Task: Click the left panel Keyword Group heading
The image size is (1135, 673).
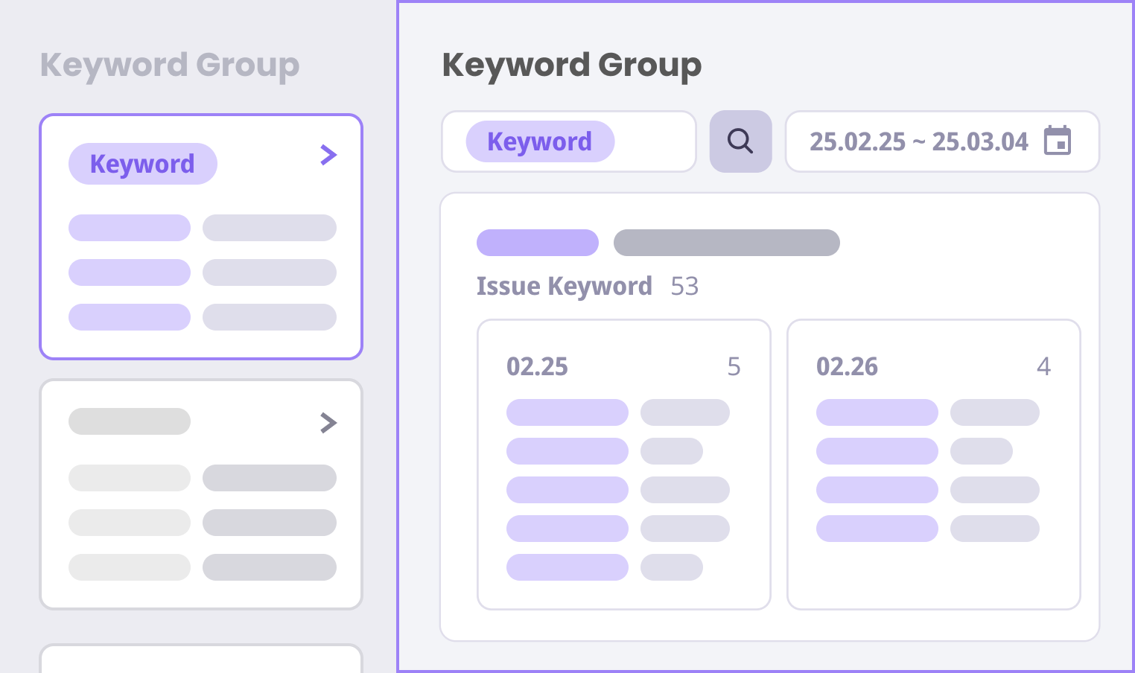Action: [x=170, y=65]
